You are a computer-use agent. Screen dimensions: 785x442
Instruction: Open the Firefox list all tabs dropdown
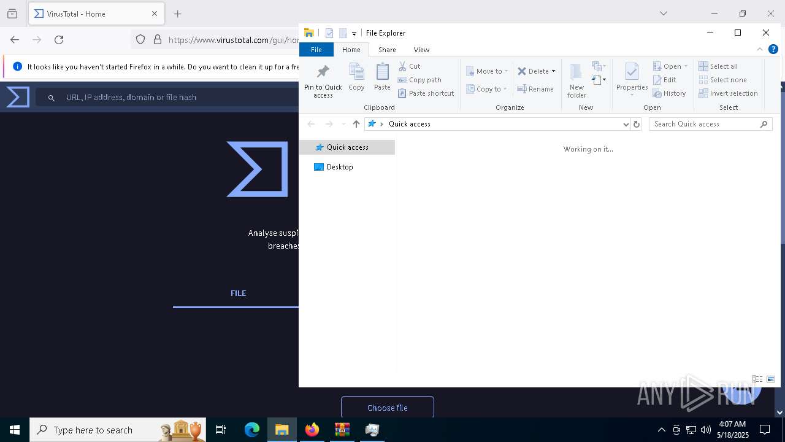tap(663, 14)
